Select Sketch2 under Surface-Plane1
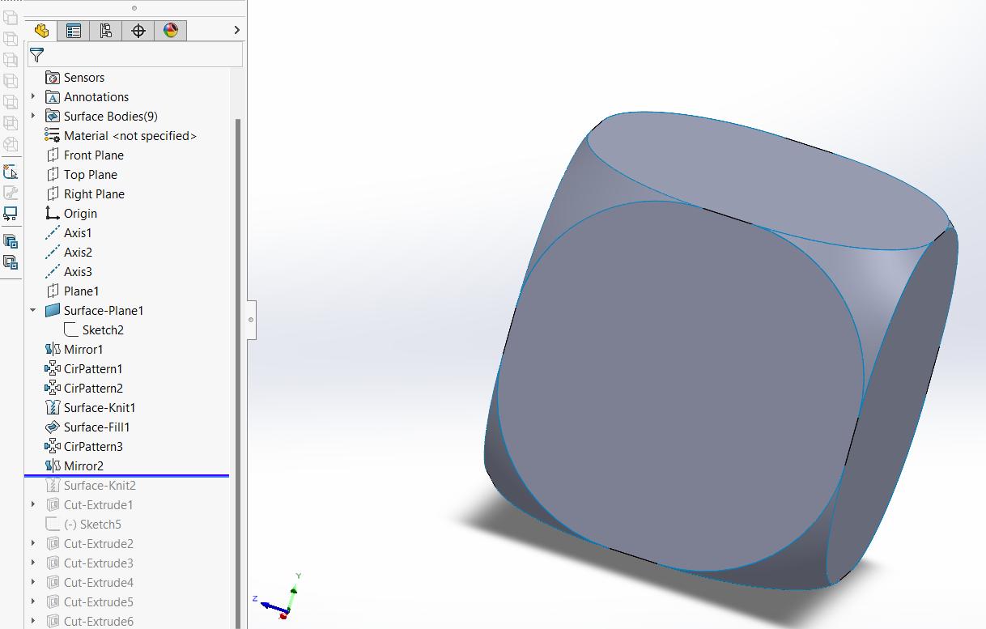986x629 pixels. pyautogui.click(x=94, y=330)
